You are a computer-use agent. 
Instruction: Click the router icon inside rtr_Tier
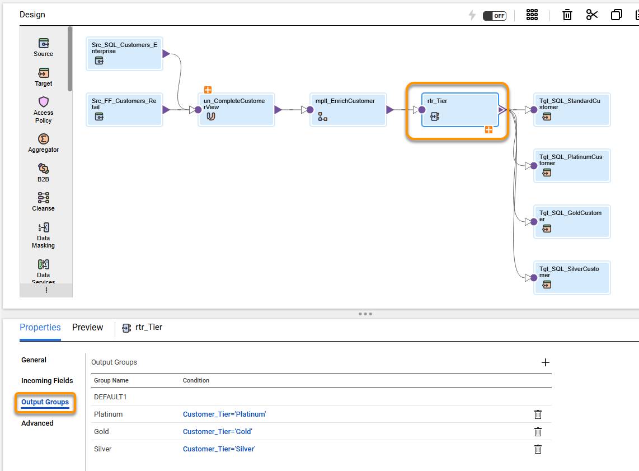[x=435, y=116]
